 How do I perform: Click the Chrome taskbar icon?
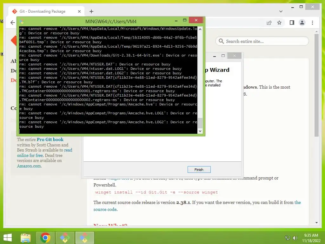tap(45, 238)
